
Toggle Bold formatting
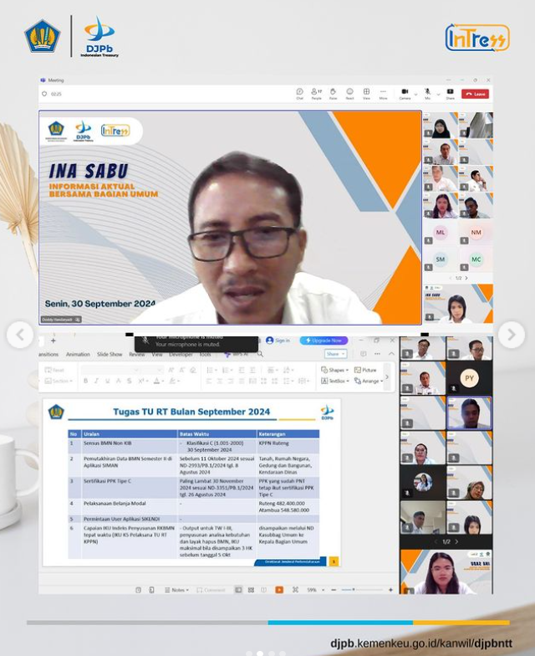click(x=85, y=381)
